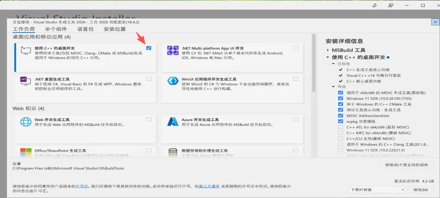The image size is (440, 198).
Task: Check 数据存储和处理生成工具 checkbox
Action: point(296,150)
